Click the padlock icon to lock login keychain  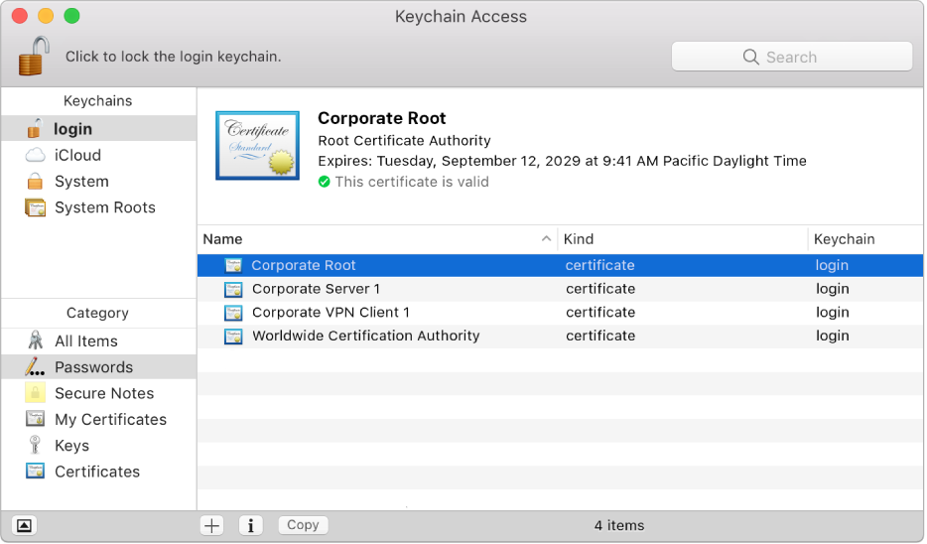(x=33, y=56)
